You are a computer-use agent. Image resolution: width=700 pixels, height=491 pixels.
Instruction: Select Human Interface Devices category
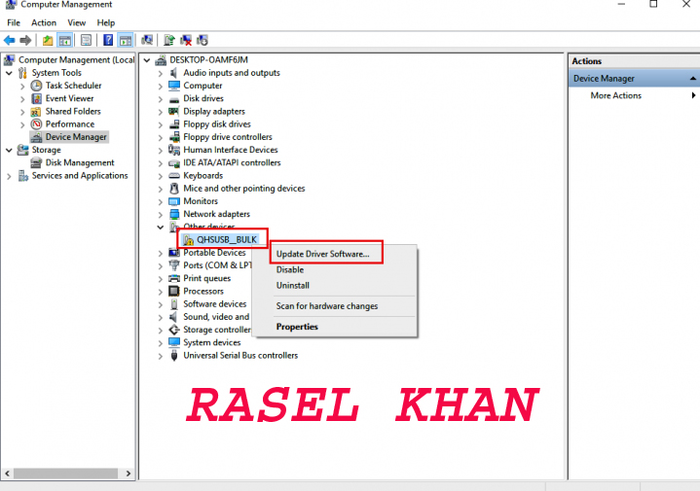pos(231,150)
